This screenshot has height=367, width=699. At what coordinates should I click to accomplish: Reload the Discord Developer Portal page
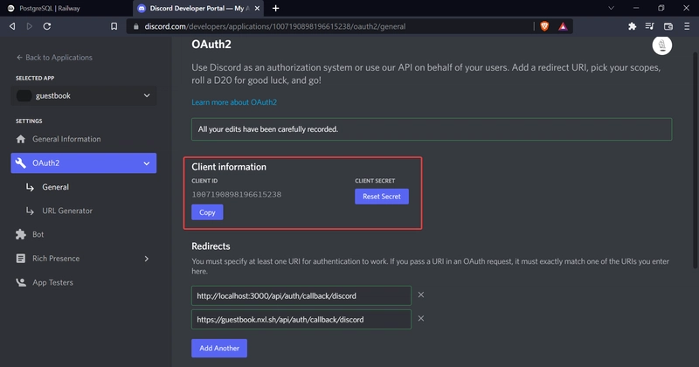coord(47,26)
